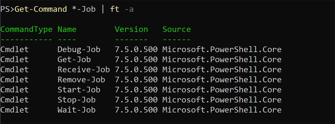Select the Start-Job cmdlet name
Screen dimensions: 335x124
point(79,90)
